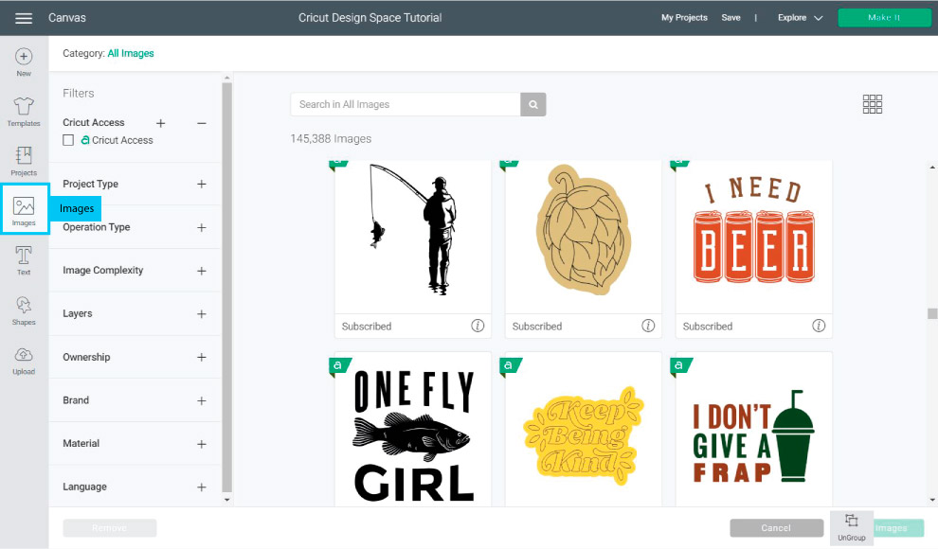Click the Add Images button
Image resolution: width=938 pixels, height=549 pixels.
click(898, 528)
